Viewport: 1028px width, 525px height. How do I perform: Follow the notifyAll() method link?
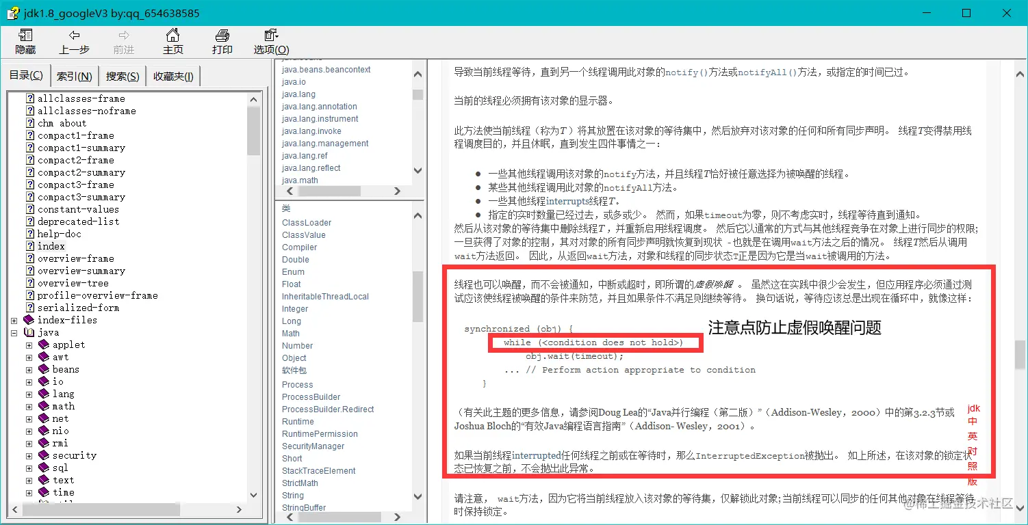coord(767,72)
